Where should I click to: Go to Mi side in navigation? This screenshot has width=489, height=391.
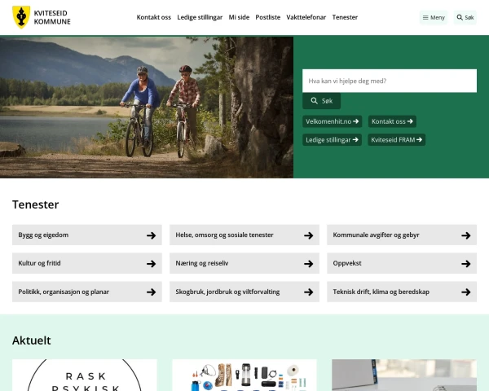click(x=239, y=17)
